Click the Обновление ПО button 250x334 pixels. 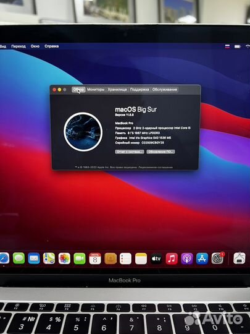point(160,152)
